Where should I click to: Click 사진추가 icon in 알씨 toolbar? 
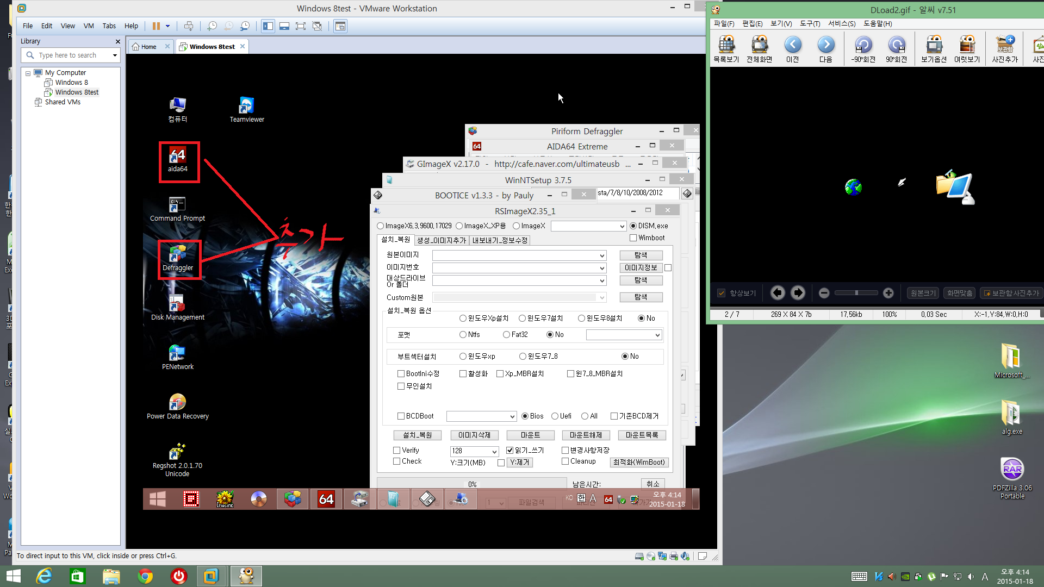[1005, 49]
